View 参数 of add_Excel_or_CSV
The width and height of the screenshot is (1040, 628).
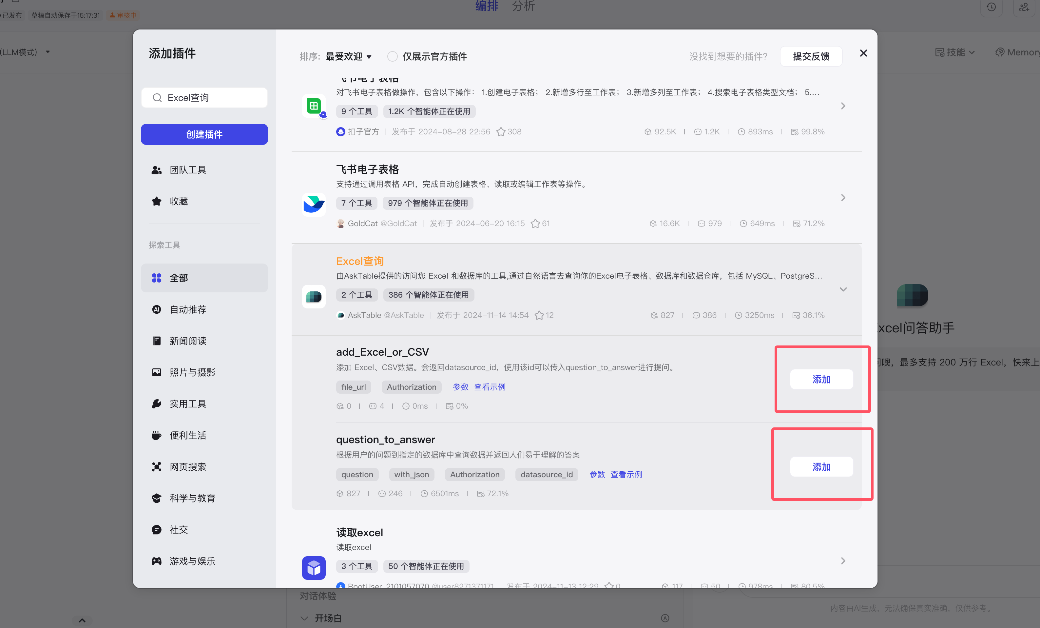tap(460, 387)
